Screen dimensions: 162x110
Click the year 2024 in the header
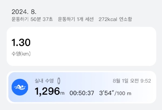(20, 12)
